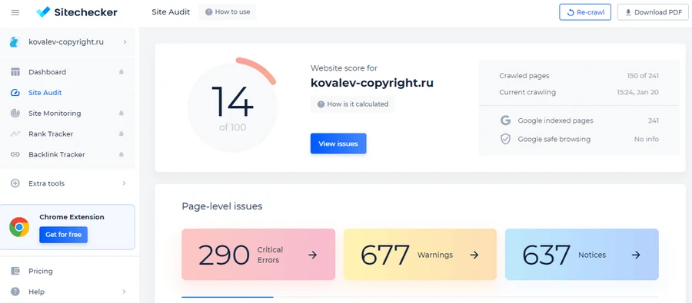
Task: Click the arrow on Critical Errors card
Action: click(312, 255)
